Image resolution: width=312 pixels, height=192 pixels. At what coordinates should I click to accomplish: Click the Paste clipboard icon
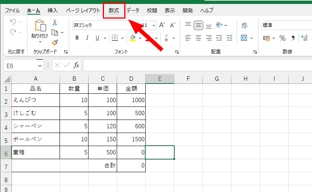tap(40, 25)
